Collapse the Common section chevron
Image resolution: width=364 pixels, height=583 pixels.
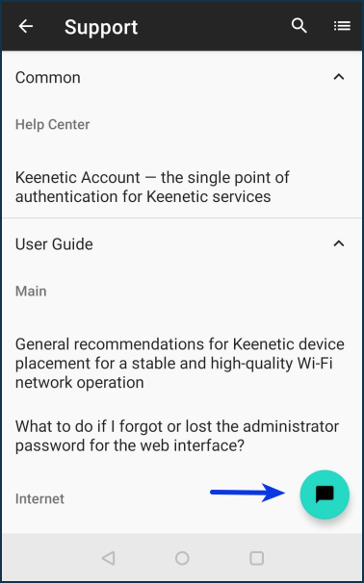pos(338,77)
